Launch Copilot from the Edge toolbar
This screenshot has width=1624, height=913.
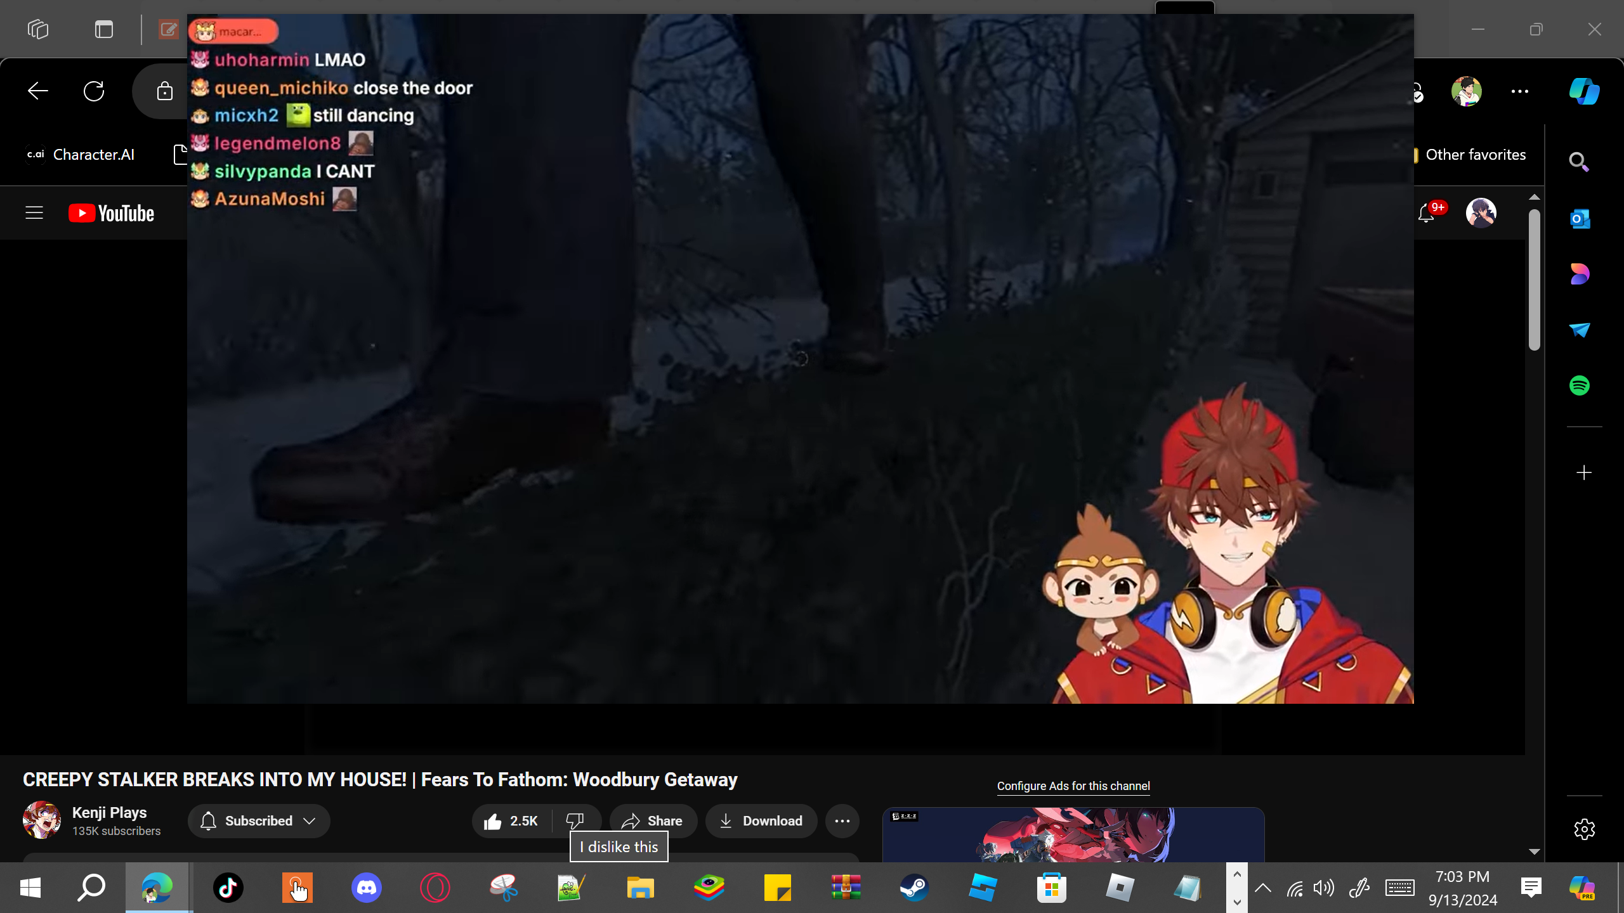pyautogui.click(x=1585, y=91)
